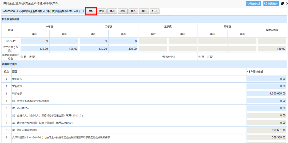
Task: Click the 利润总额 row label
Action: (x=17, y=94)
